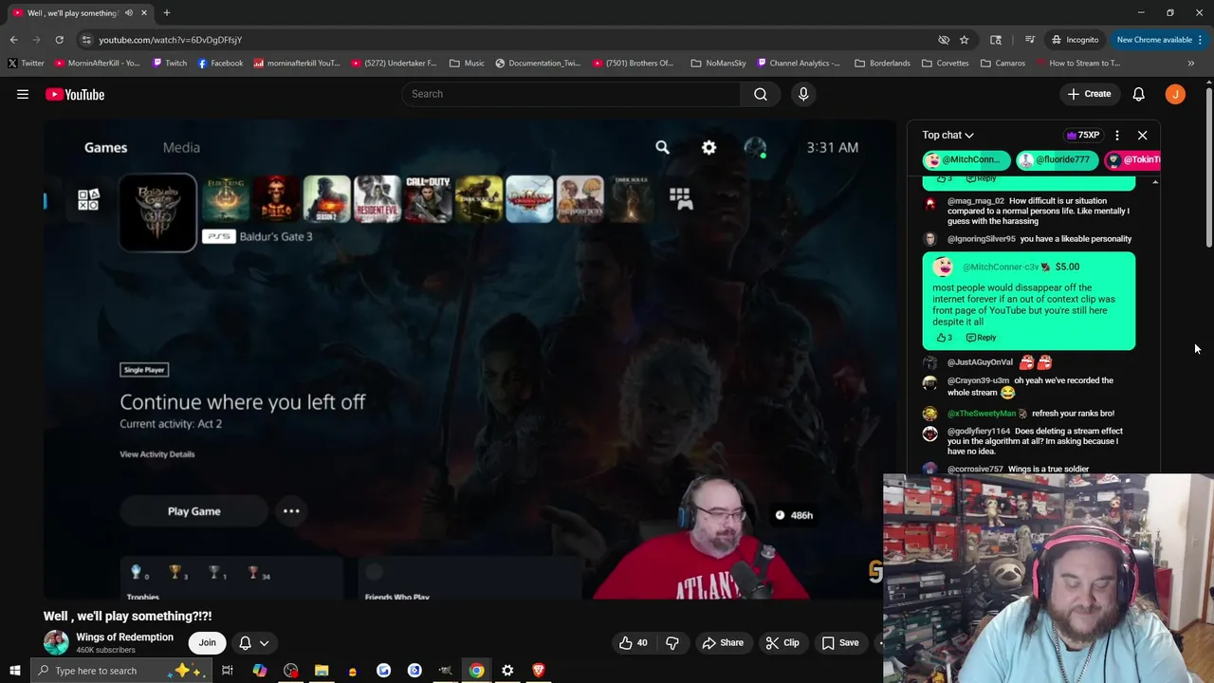Open Task View on the taskbar
The height and width of the screenshot is (683, 1214).
point(228,671)
